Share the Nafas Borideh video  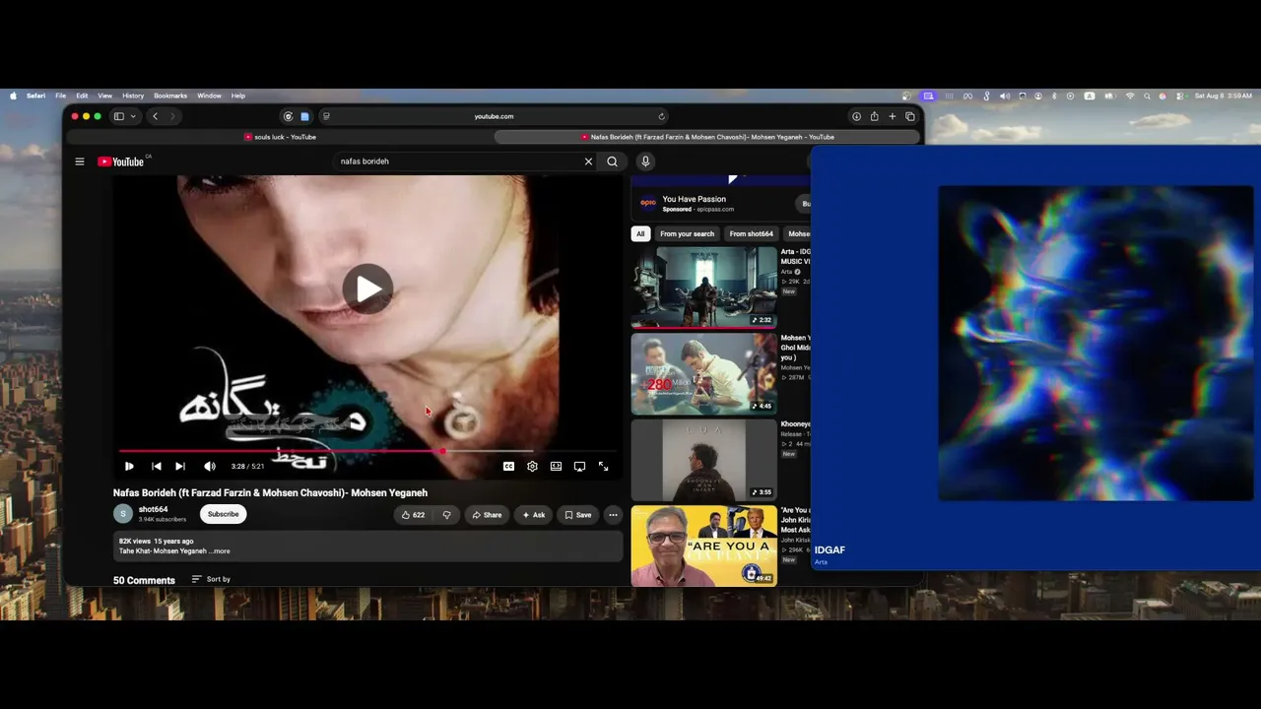click(487, 515)
